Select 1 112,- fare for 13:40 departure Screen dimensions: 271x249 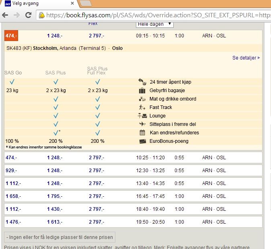(13, 183)
